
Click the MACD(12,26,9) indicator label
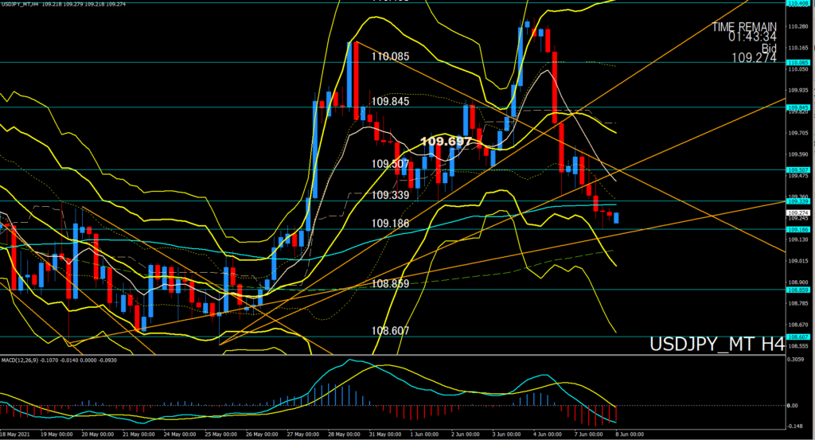(x=59, y=360)
